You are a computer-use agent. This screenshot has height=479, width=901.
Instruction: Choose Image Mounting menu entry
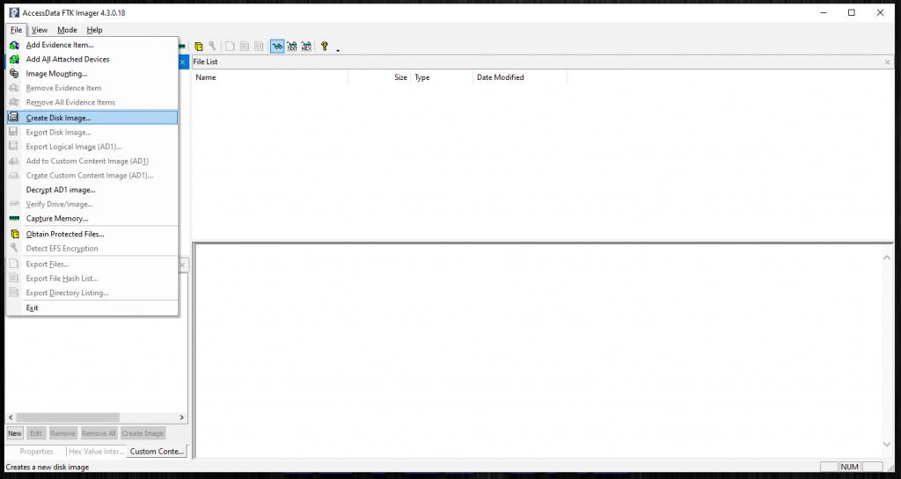click(92, 74)
